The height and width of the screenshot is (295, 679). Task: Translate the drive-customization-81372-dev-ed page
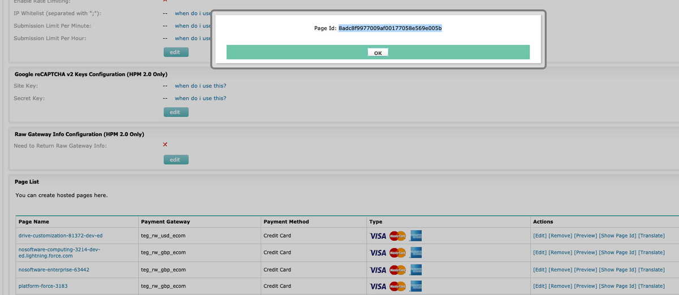(x=651, y=236)
